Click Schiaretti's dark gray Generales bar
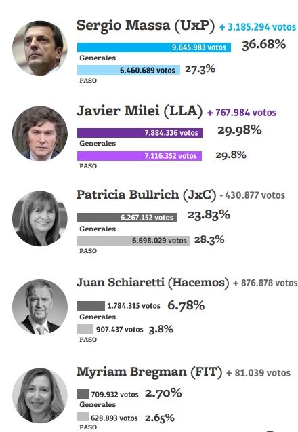This screenshot has width=298, height=432. click(x=91, y=306)
